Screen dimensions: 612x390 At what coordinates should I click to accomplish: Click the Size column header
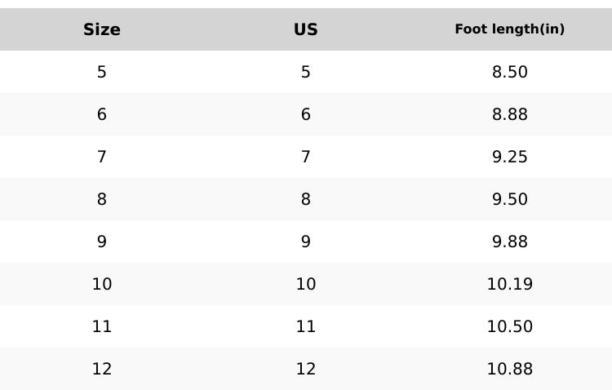[x=102, y=29]
